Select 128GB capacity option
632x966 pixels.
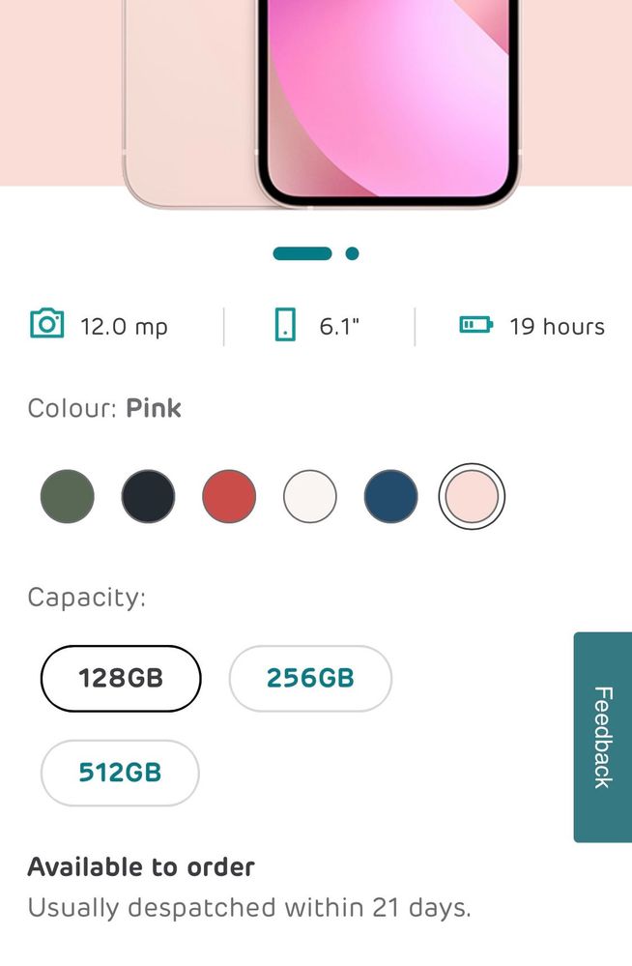(121, 678)
